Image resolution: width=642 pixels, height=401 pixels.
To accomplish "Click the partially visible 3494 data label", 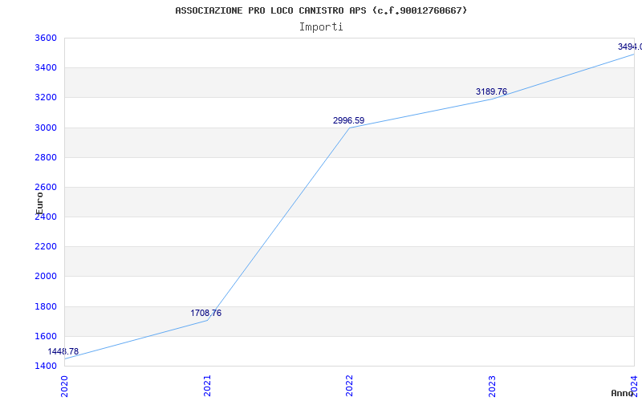I will click(630, 47).
